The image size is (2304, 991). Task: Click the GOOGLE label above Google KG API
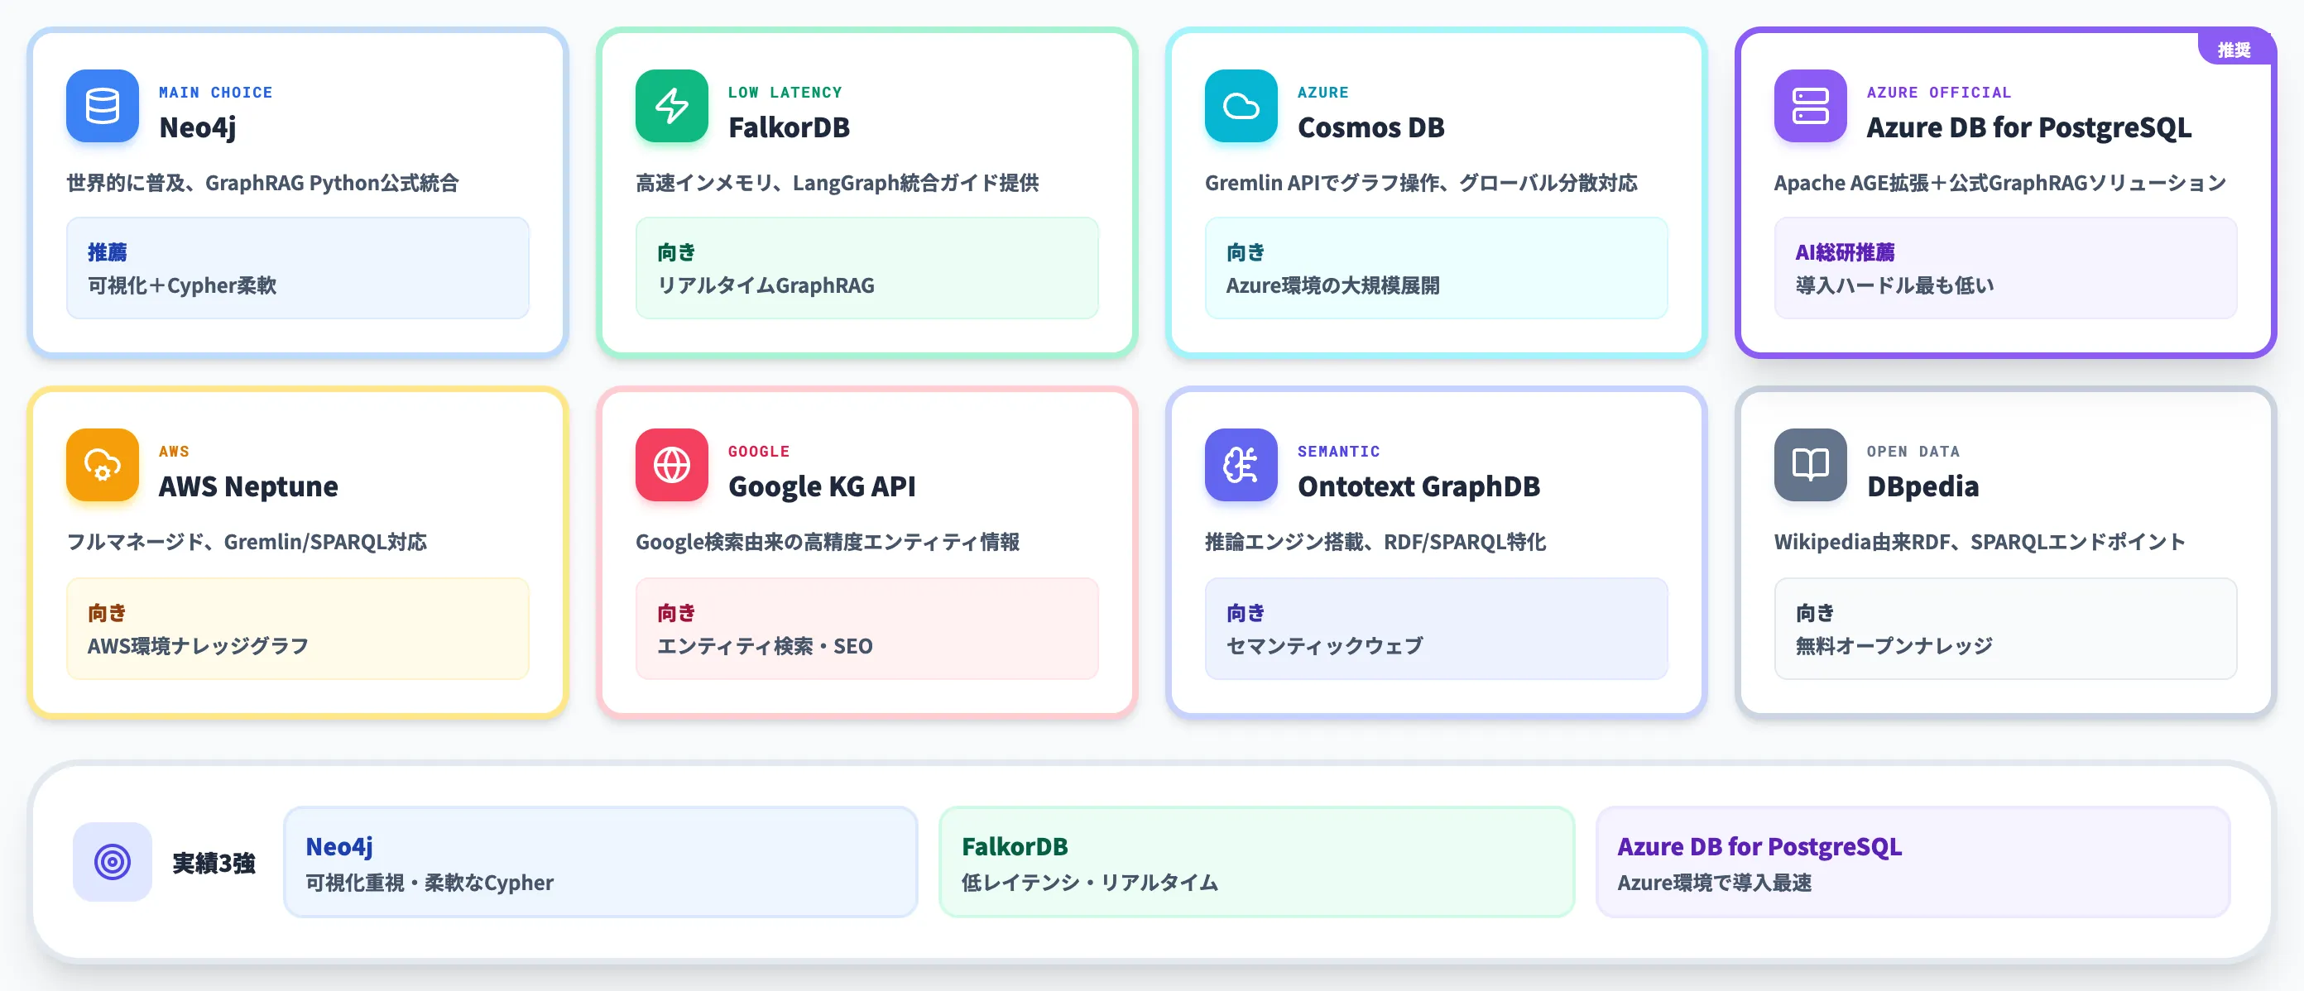point(758,452)
